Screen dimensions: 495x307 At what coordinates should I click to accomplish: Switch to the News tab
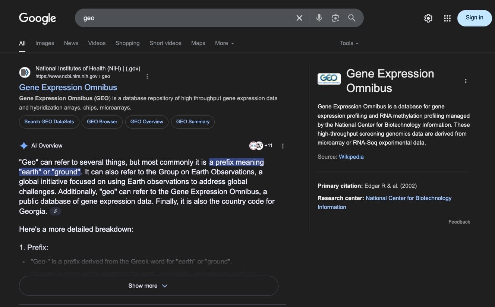tap(71, 43)
